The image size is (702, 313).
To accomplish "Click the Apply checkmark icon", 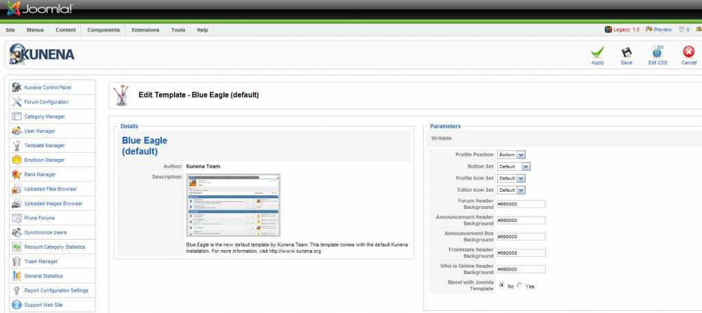I will pos(597,53).
